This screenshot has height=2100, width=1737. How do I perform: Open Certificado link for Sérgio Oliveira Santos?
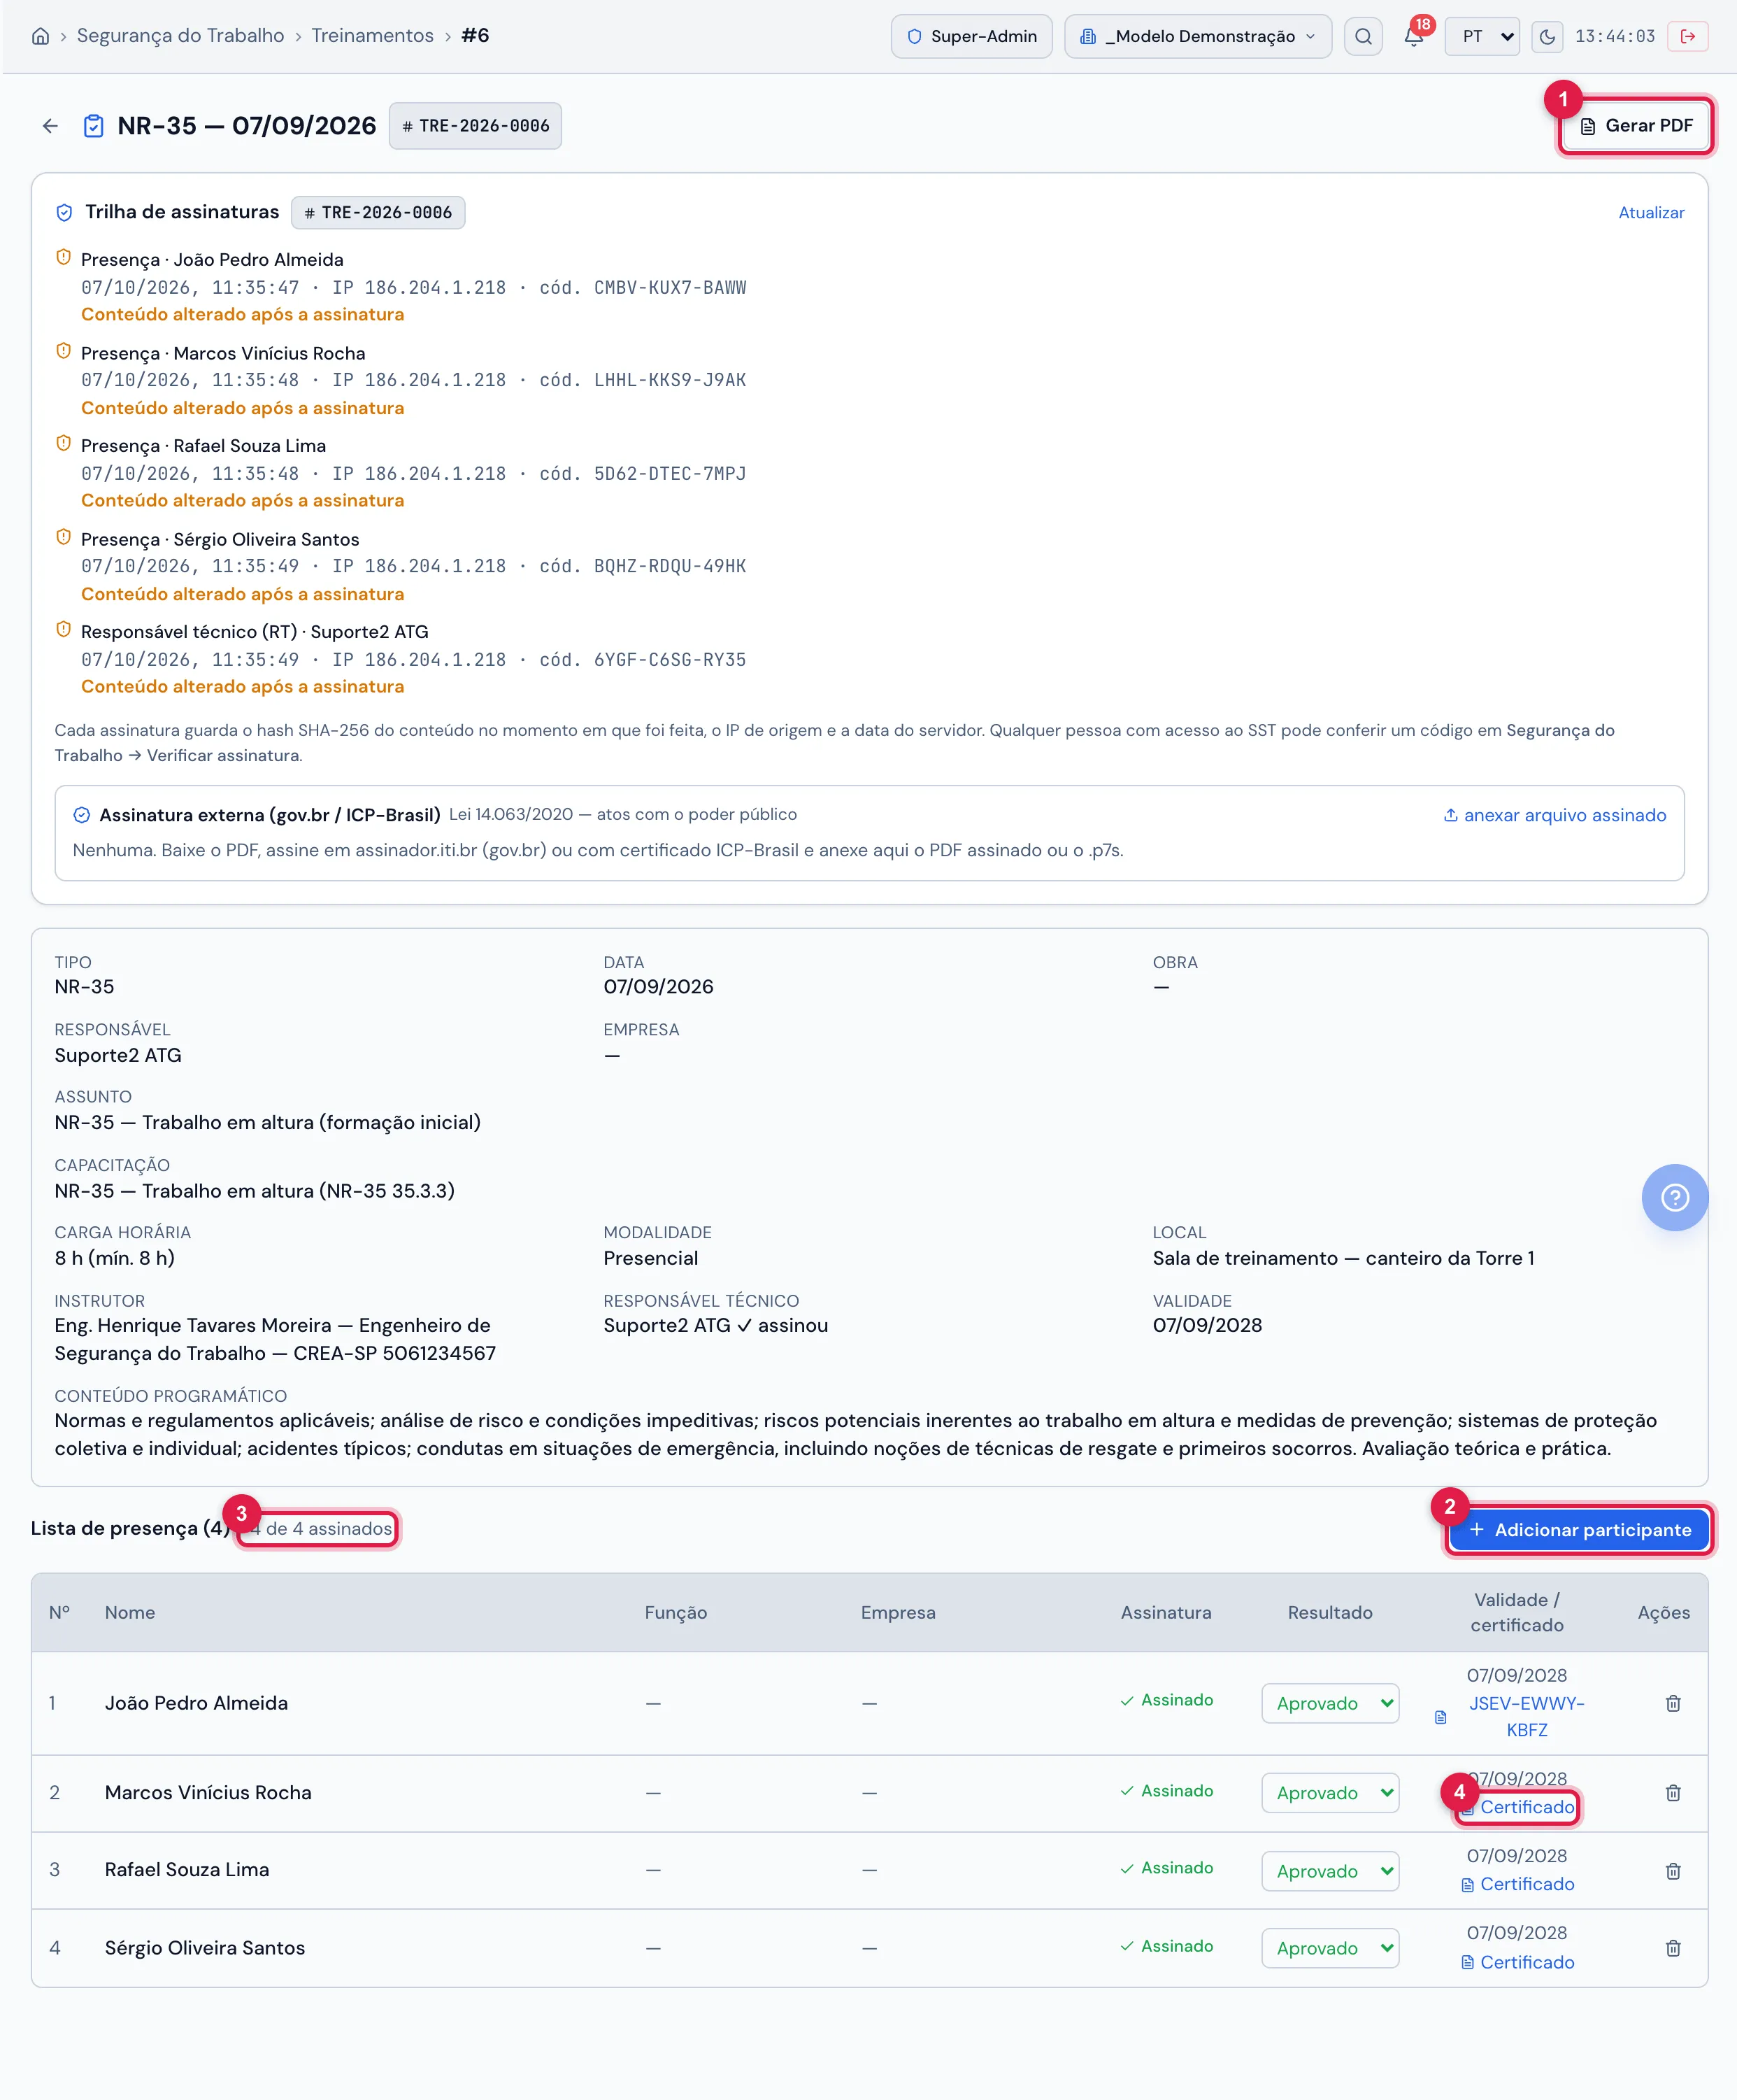[1517, 1962]
